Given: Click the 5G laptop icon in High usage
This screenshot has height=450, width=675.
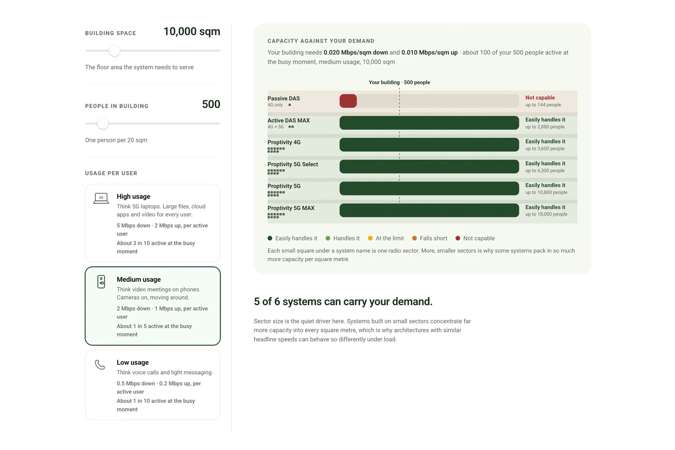Looking at the screenshot, I should 101,198.
